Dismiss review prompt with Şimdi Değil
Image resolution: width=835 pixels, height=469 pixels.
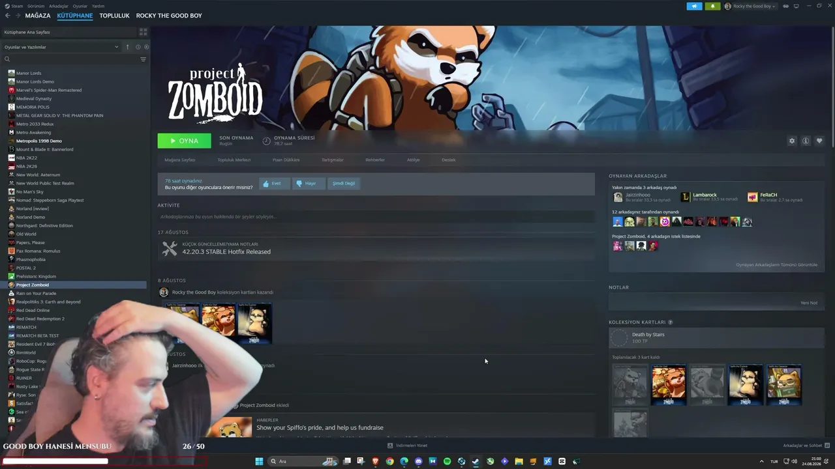click(x=344, y=183)
